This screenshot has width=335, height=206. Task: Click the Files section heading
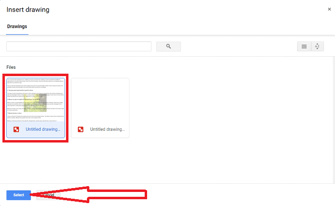(x=11, y=67)
